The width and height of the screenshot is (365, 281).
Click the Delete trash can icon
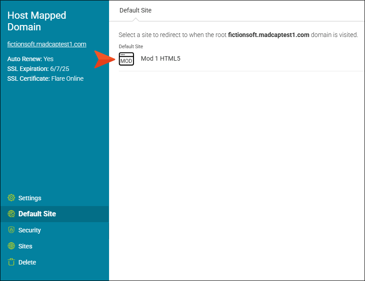(12, 262)
